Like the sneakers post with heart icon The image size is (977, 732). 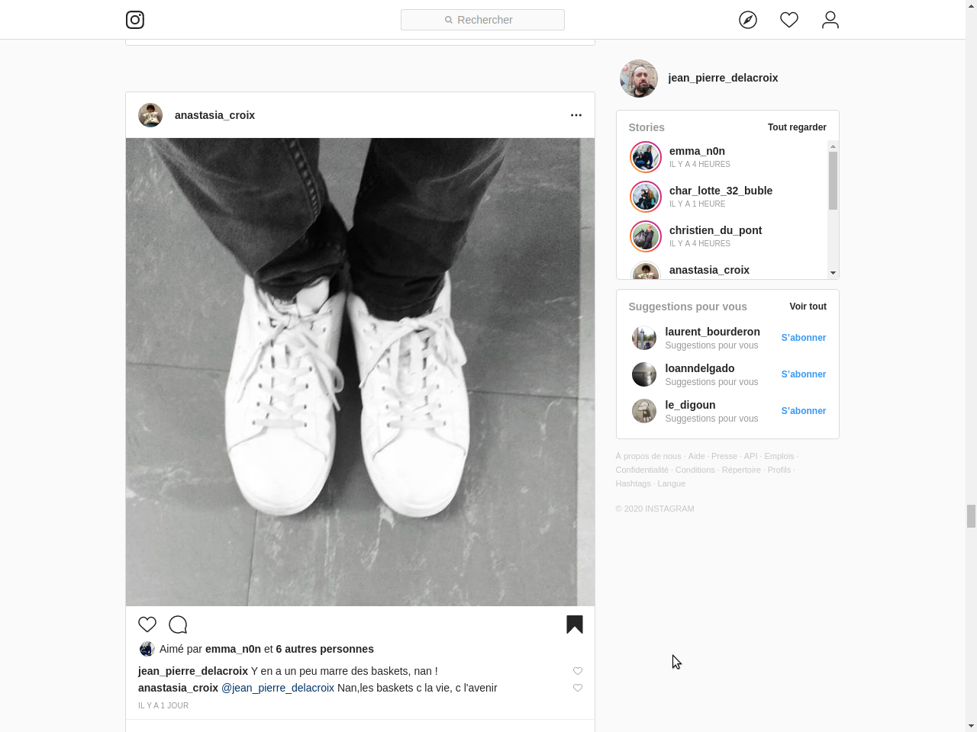tap(147, 624)
